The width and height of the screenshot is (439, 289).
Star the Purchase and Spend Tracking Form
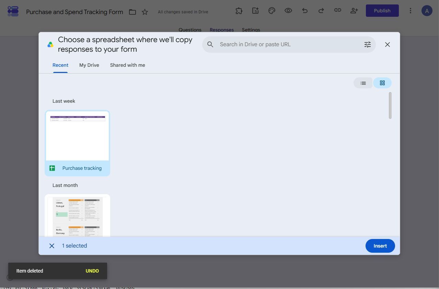pyautogui.click(x=145, y=12)
